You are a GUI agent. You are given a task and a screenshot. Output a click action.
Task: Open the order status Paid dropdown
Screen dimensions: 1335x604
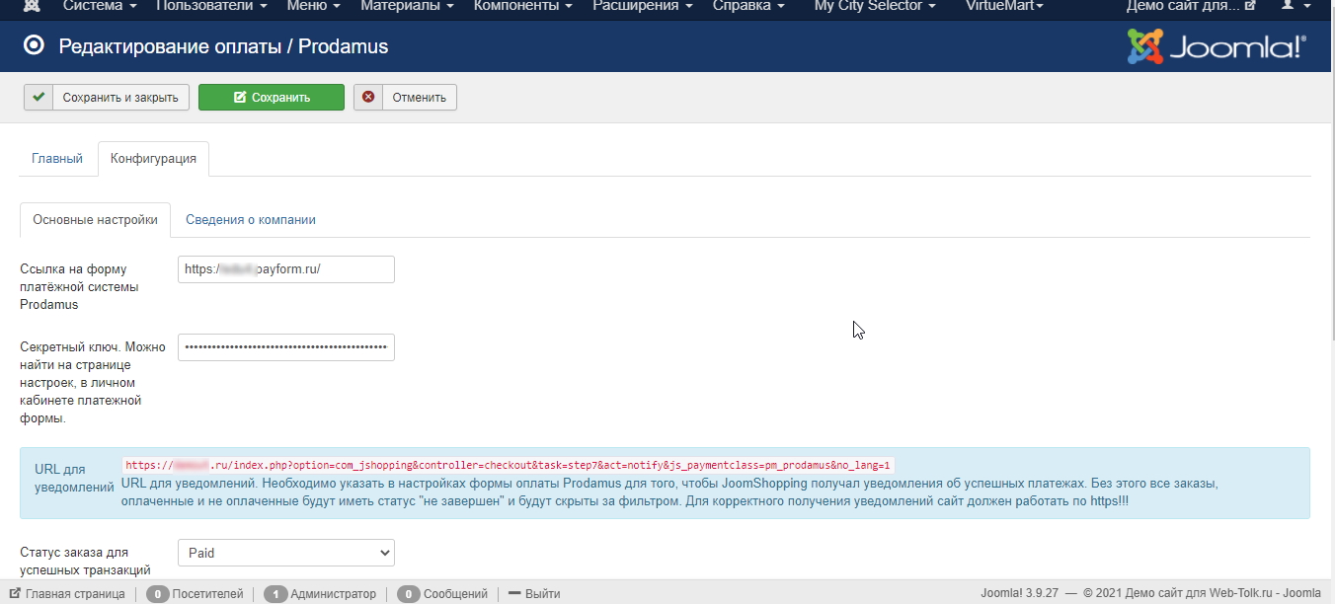(286, 553)
